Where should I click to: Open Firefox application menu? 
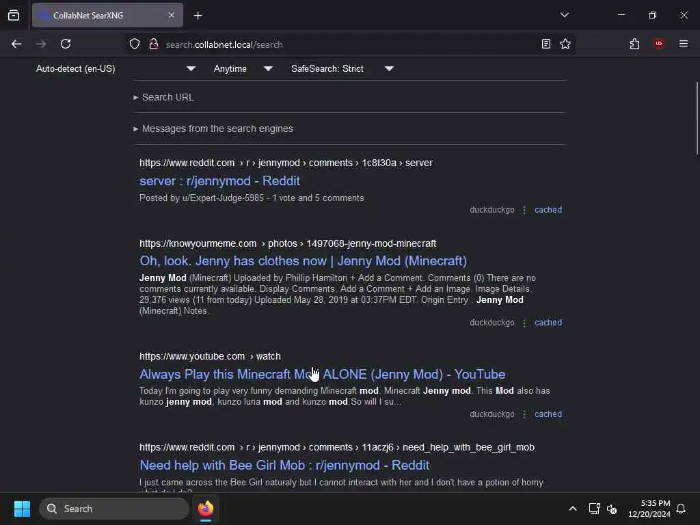(x=684, y=44)
